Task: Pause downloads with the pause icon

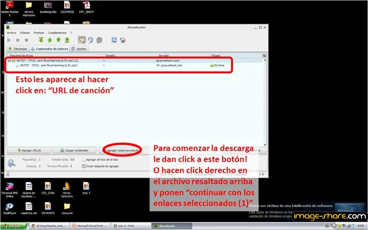Action: pyautogui.click(x=18, y=40)
